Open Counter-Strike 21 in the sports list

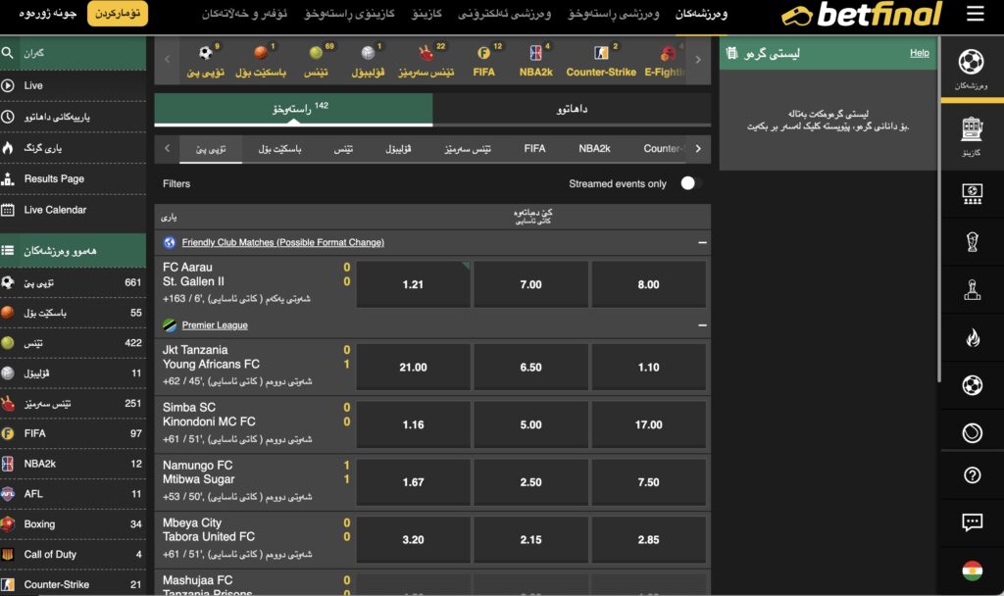pyautogui.click(x=73, y=584)
